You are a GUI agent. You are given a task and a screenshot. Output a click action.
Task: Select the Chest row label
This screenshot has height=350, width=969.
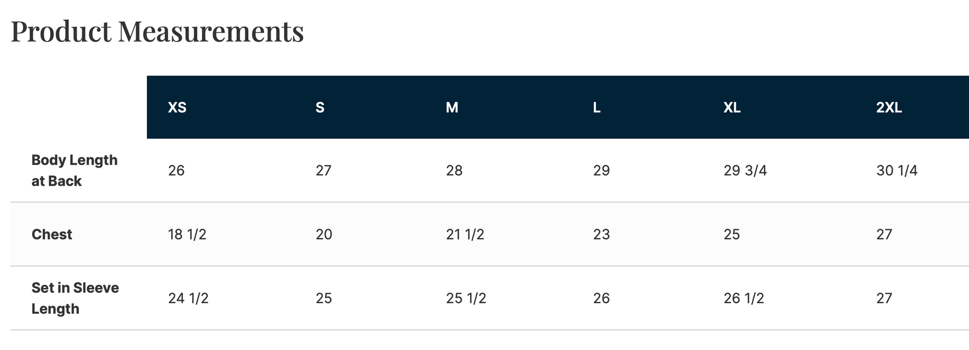(52, 234)
